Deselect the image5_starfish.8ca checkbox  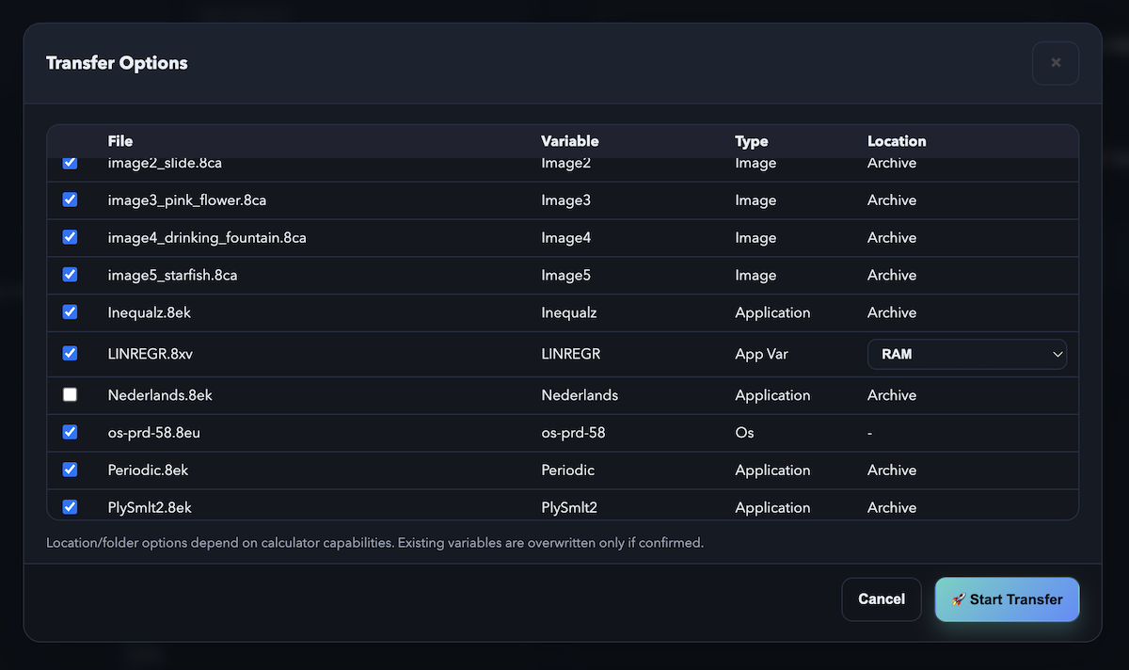click(70, 275)
